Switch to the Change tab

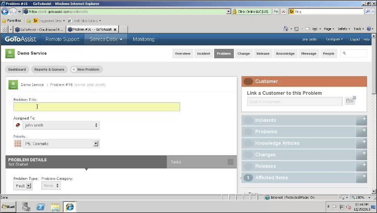[x=244, y=54]
